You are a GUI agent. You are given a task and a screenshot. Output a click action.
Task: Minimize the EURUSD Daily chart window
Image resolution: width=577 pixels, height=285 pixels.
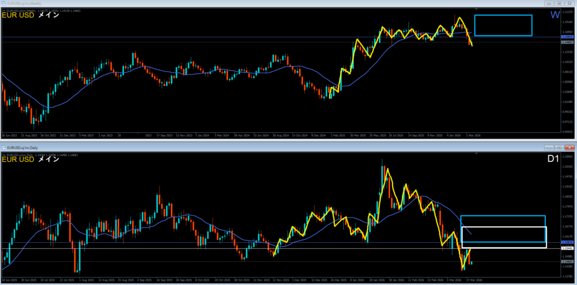click(x=549, y=148)
